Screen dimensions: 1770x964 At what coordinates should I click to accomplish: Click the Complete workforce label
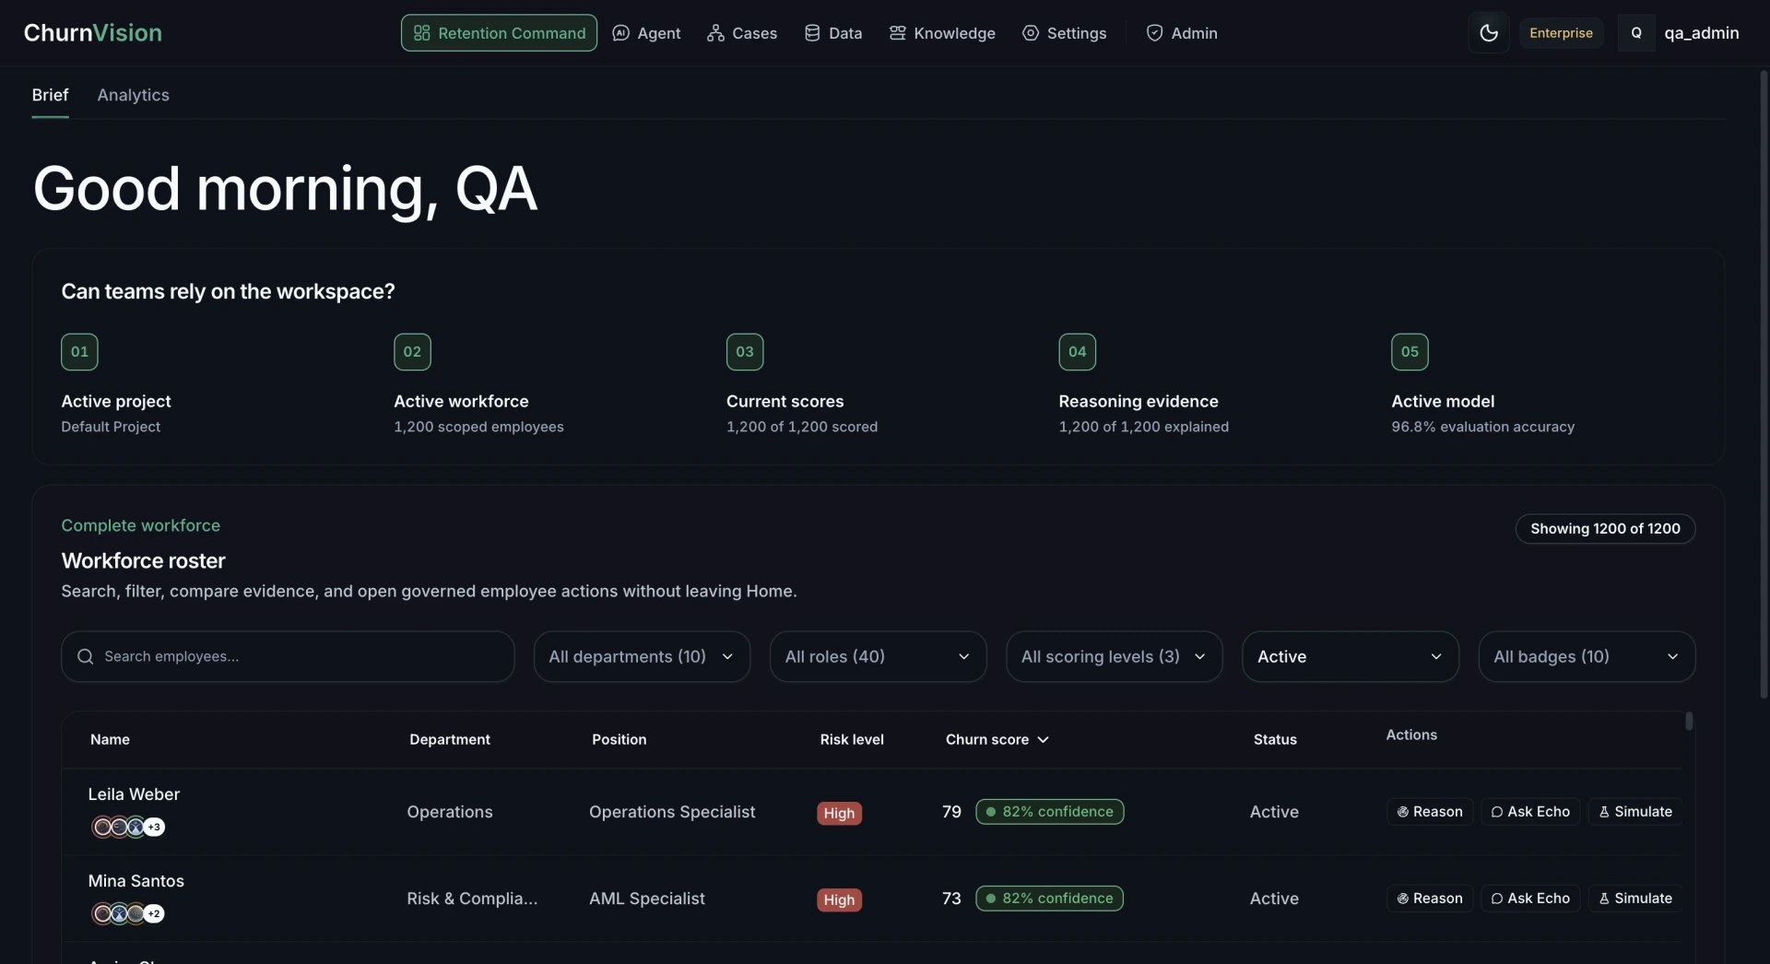[x=141, y=525]
